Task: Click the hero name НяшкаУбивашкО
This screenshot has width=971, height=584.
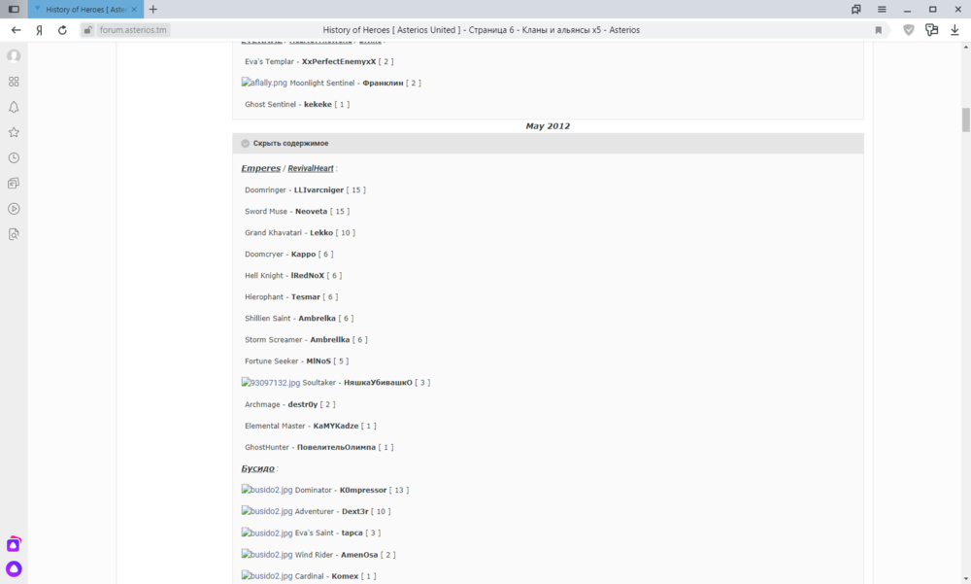Action: pyautogui.click(x=378, y=383)
